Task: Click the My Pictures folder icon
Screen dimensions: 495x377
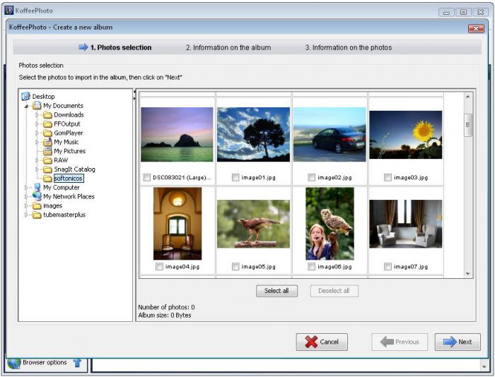Action: [x=47, y=151]
